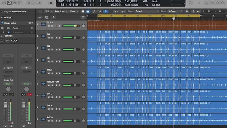The height and width of the screenshot is (128, 227).
Task: Click the double-arrow overflow icon in control bar
Action: [199, 3]
